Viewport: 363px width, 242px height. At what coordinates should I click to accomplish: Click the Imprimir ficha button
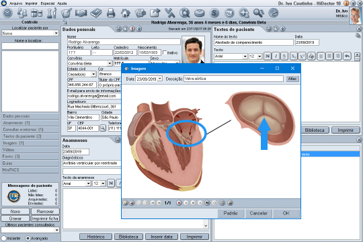[45, 218]
